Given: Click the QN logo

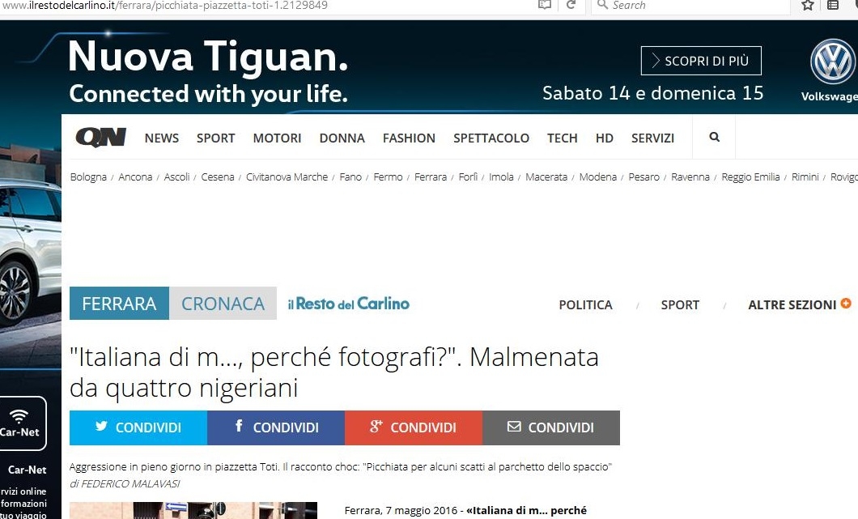Looking at the screenshot, I should [x=100, y=137].
